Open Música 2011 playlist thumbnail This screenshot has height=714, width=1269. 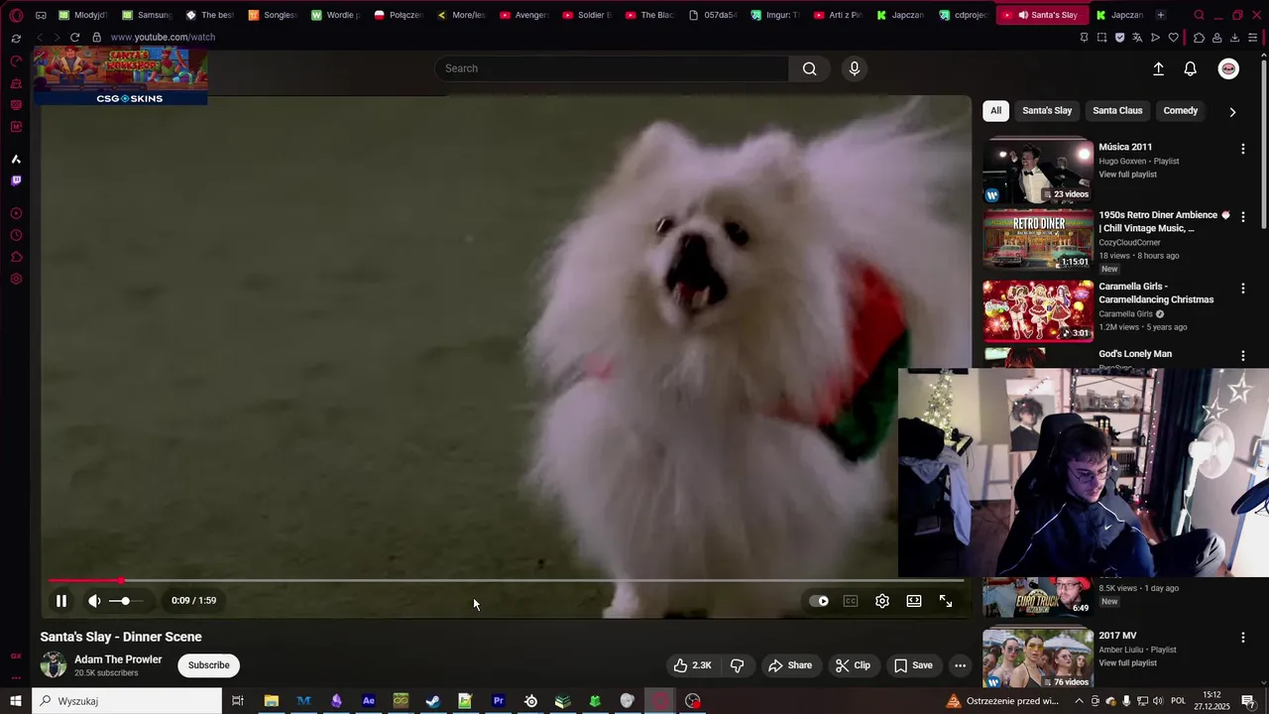(1038, 171)
